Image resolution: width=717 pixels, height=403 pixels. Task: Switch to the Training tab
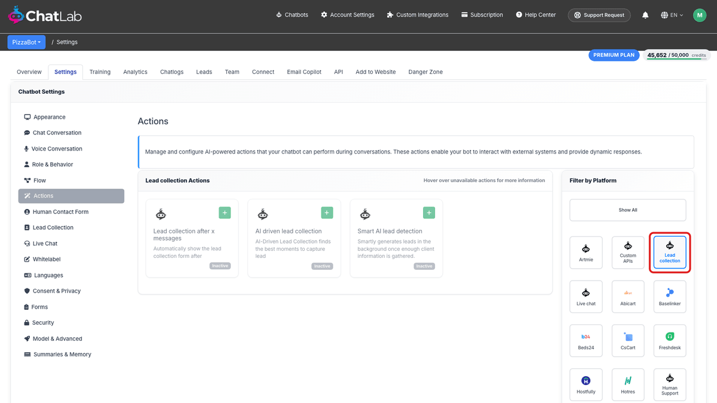click(x=100, y=72)
